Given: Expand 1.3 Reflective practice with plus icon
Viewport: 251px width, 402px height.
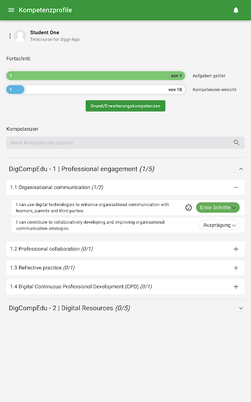Looking at the screenshot, I should click(236, 268).
